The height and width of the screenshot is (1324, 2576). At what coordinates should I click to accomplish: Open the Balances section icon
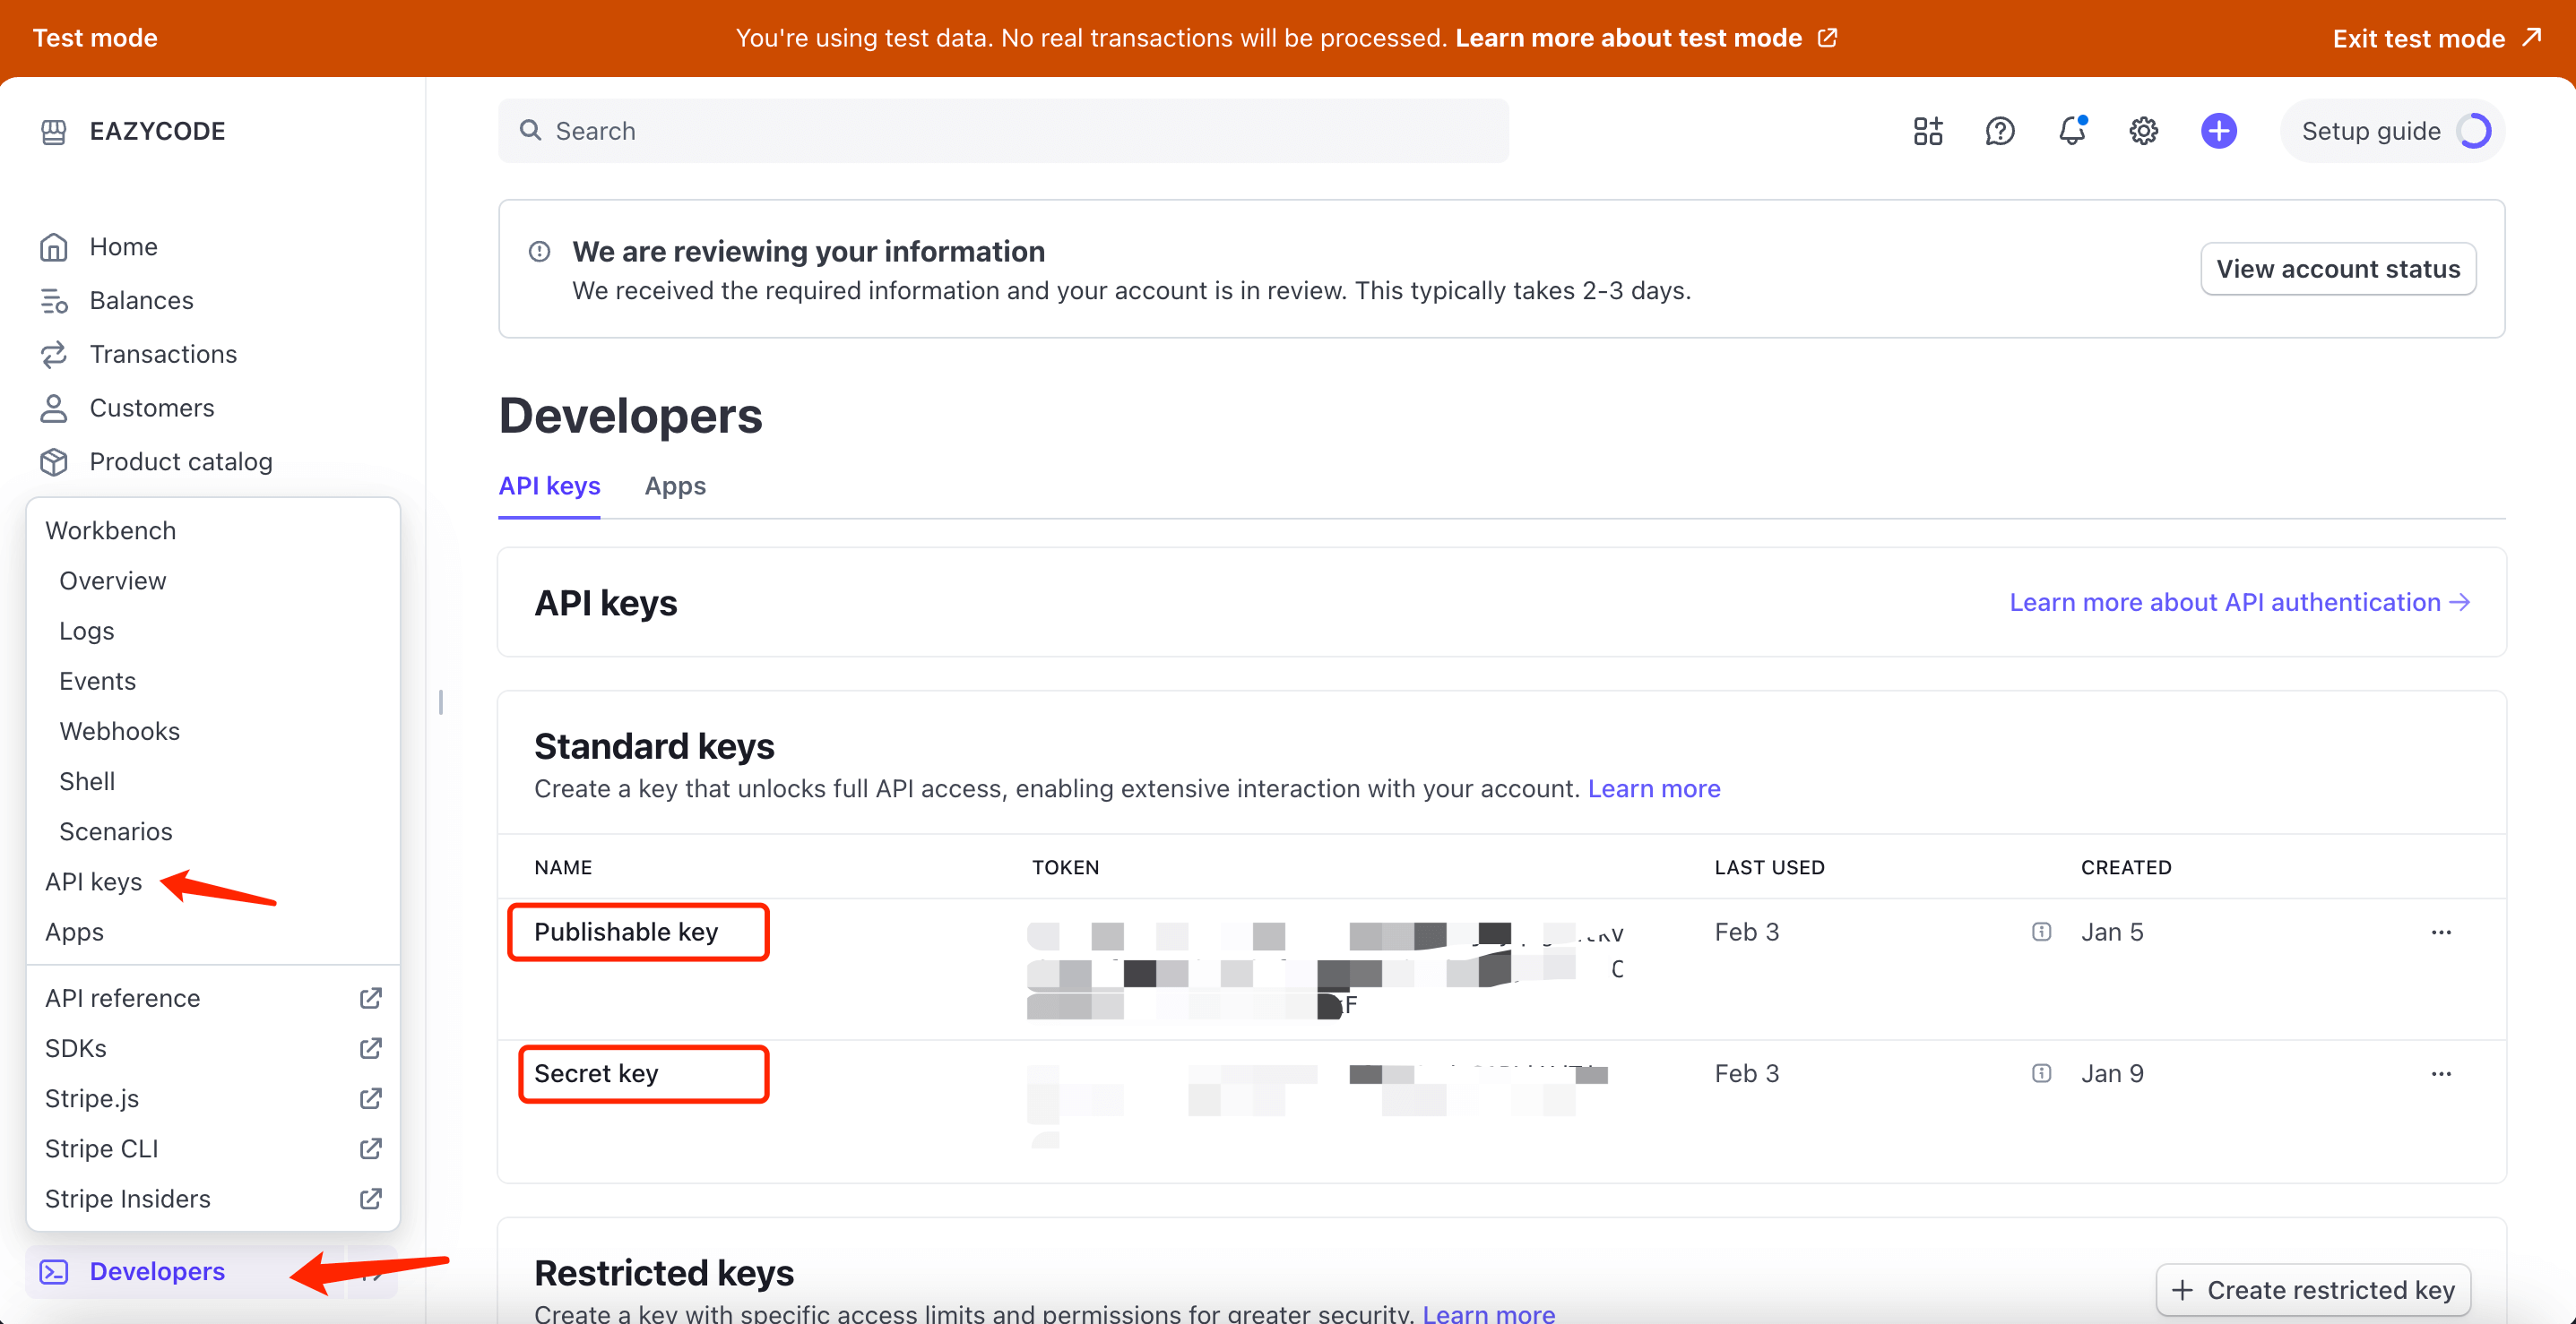point(56,301)
